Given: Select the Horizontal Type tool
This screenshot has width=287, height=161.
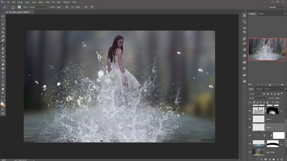Looking at the screenshot, I should point(3,76).
